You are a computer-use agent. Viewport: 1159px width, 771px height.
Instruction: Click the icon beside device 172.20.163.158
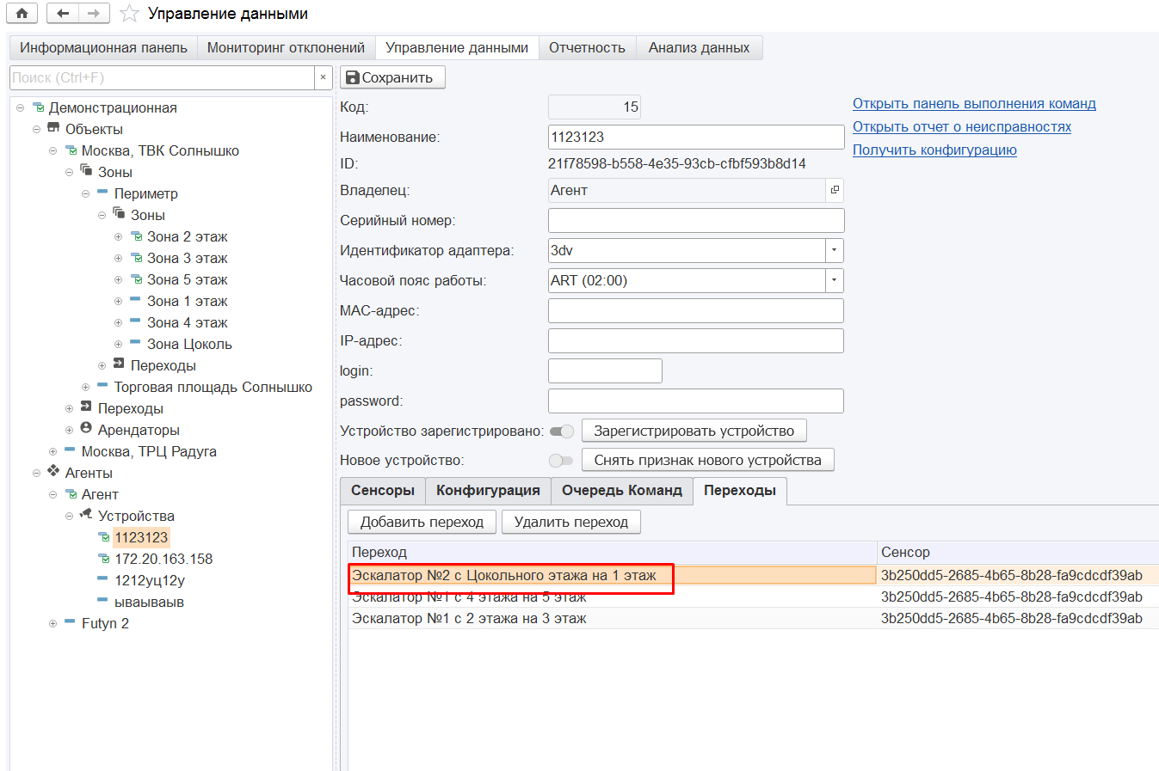point(104,559)
